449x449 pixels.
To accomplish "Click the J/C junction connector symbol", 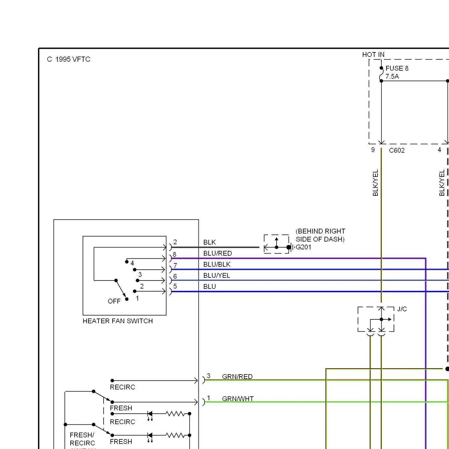I will [x=376, y=319].
